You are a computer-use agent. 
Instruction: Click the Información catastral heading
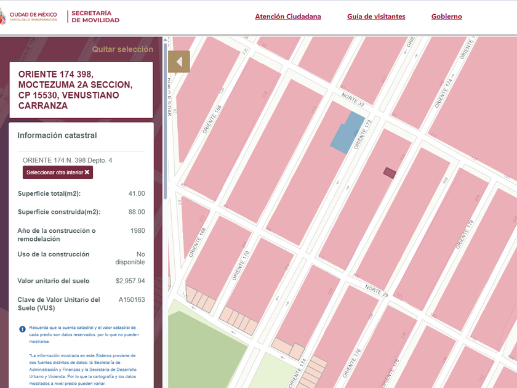[x=57, y=135]
